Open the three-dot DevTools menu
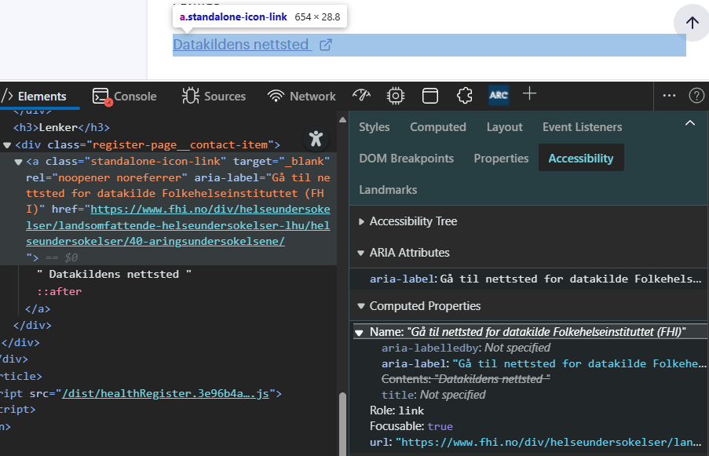Image resolution: width=709 pixels, height=456 pixels. 669,96
